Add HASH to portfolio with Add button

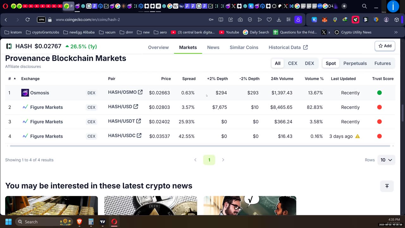pyautogui.click(x=385, y=46)
